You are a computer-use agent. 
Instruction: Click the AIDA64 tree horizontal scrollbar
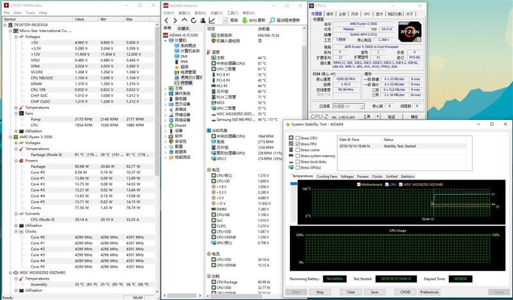(x=182, y=296)
